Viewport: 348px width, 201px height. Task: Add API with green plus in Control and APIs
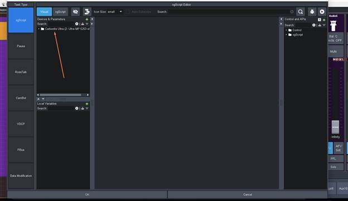[x=324, y=20]
